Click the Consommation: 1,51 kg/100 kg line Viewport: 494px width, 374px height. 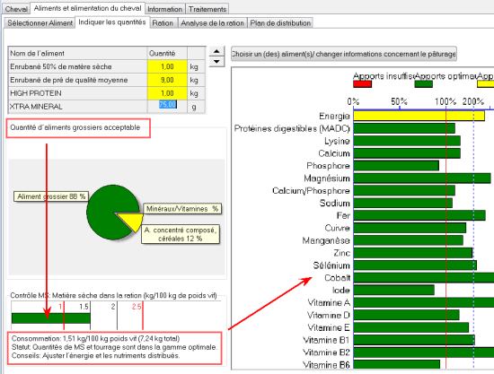[95, 339]
